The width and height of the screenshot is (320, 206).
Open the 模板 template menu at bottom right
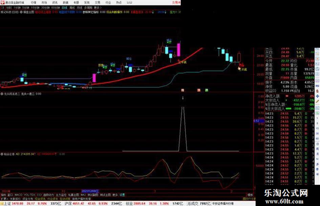pos(250,195)
